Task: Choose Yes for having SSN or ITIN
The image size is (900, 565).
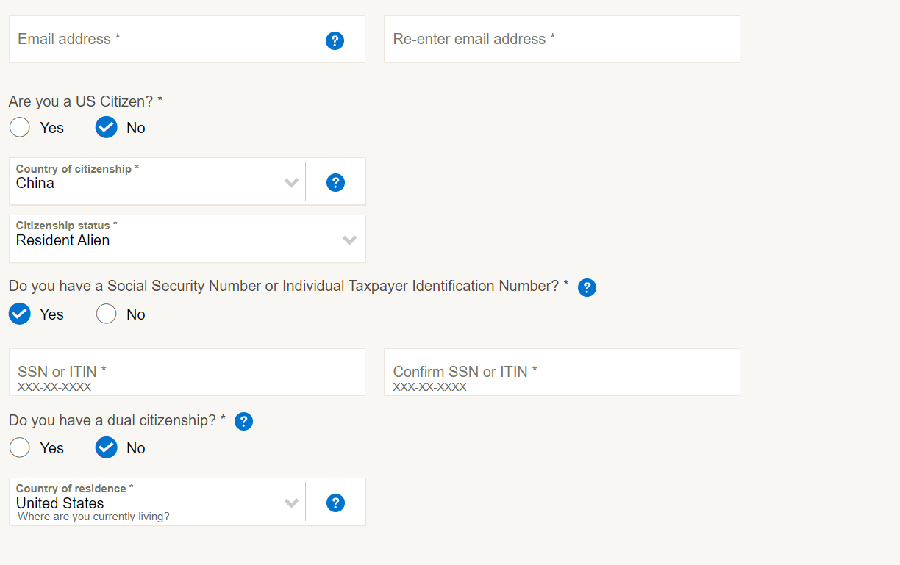Action: [x=20, y=314]
